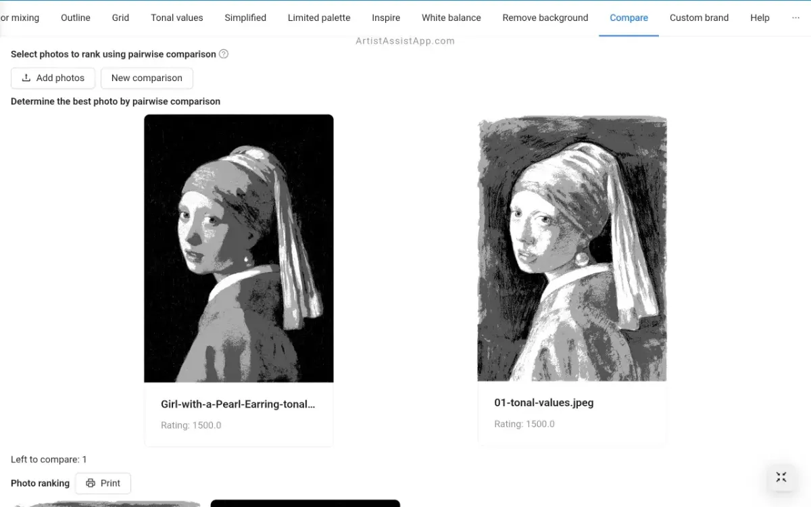Click the New comparison button
The image size is (811, 507).
[x=147, y=78]
